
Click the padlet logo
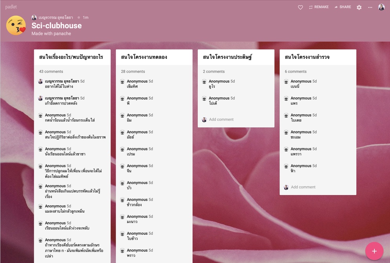pos(11,7)
